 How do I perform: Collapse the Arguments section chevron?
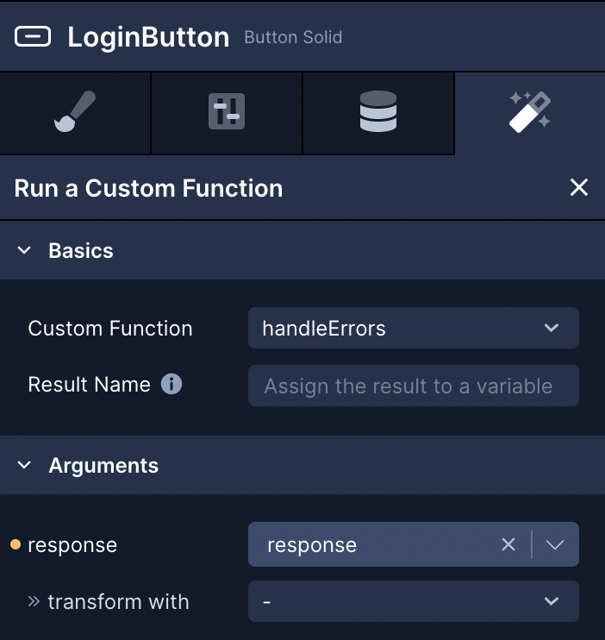(x=24, y=465)
